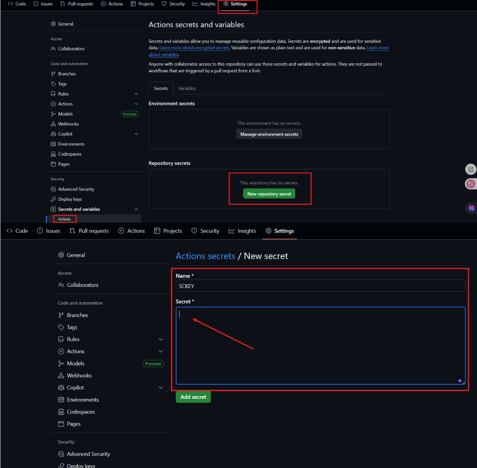Select the Secrets tab
477x468 pixels.
tap(161, 88)
